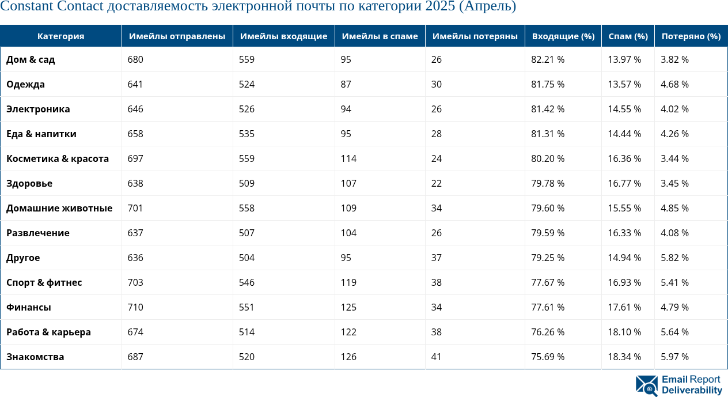Click the lost count 37 for Другое
The image size is (728, 397).
coord(437,258)
